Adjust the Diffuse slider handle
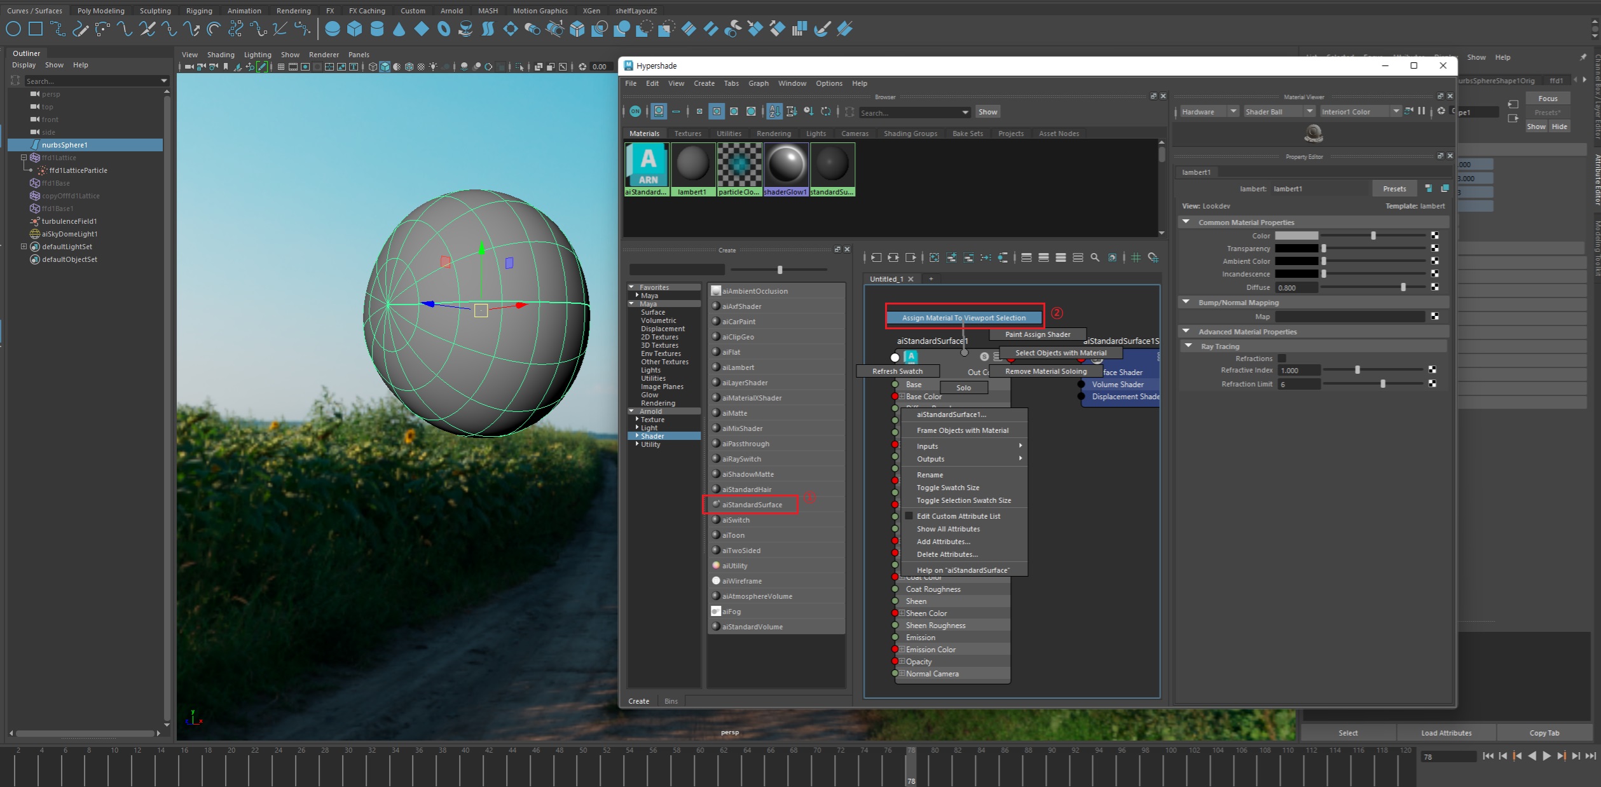1601x787 pixels. point(1403,287)
